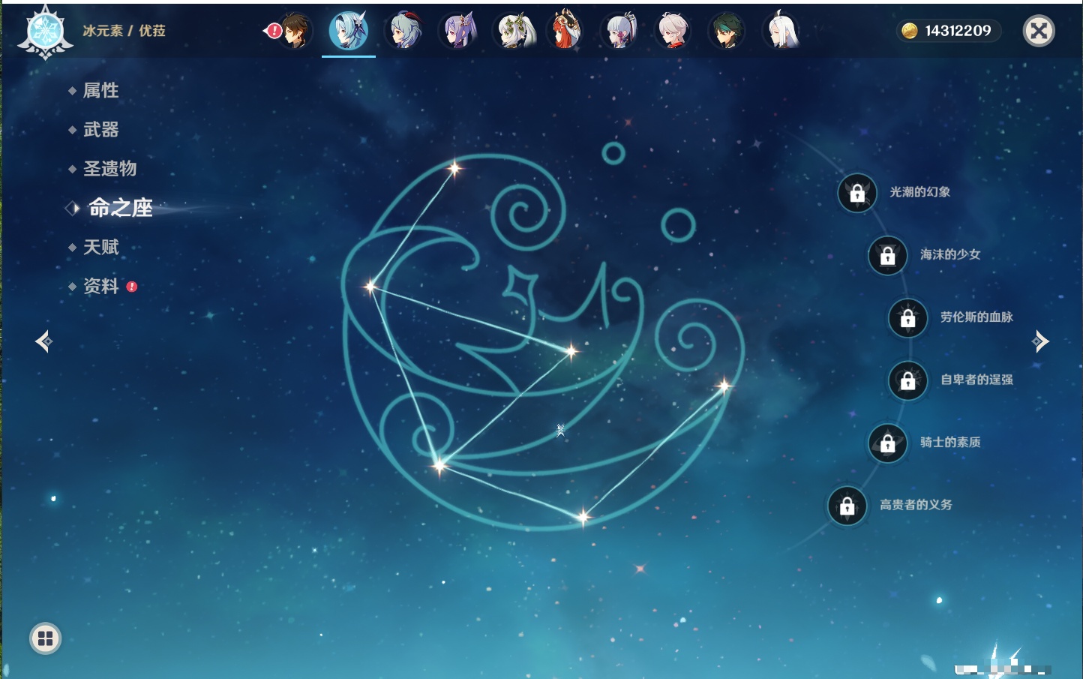Open the 资料 profile menu
This screenshot has height=679, width=1083.
[x=100, y=287]
